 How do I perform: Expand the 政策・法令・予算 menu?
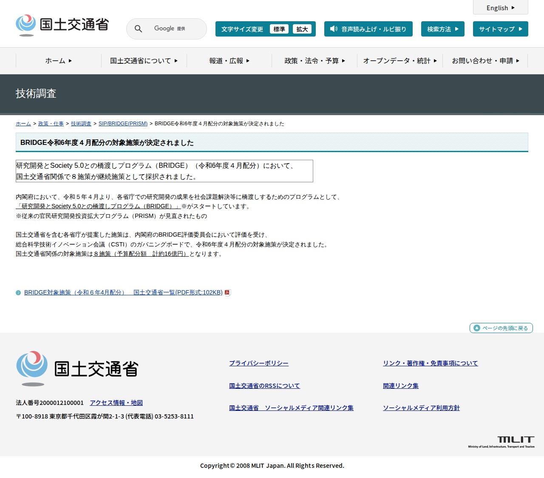[314, 61]
